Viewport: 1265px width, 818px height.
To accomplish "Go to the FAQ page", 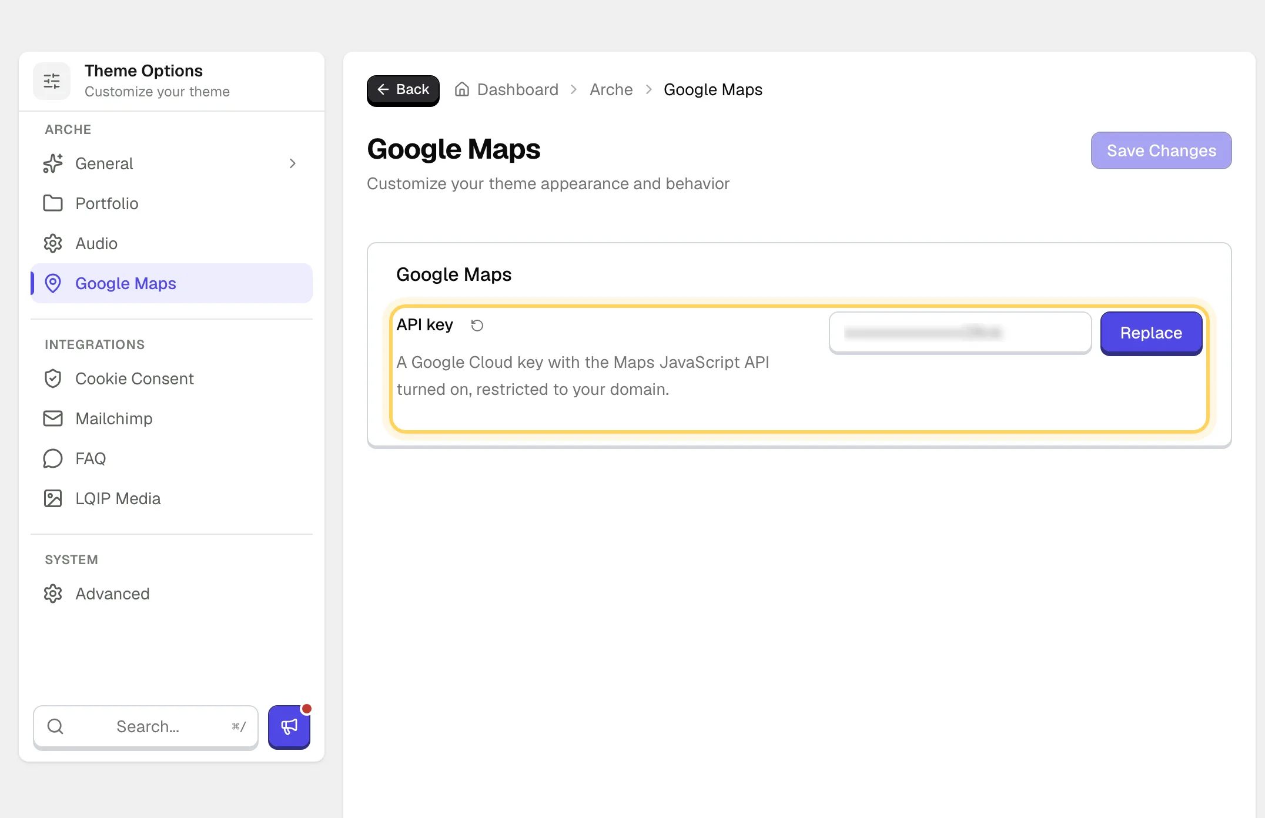I will click(172, 458).
